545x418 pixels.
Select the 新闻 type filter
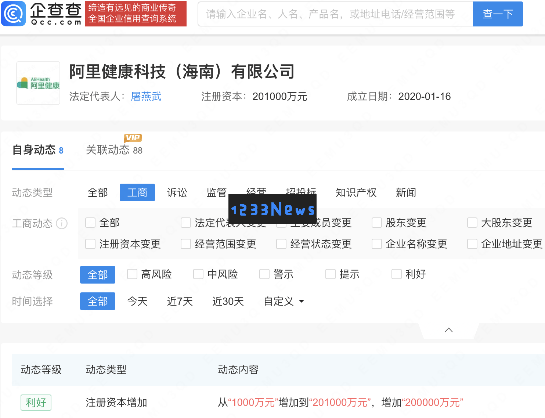(x=406, y=192)
